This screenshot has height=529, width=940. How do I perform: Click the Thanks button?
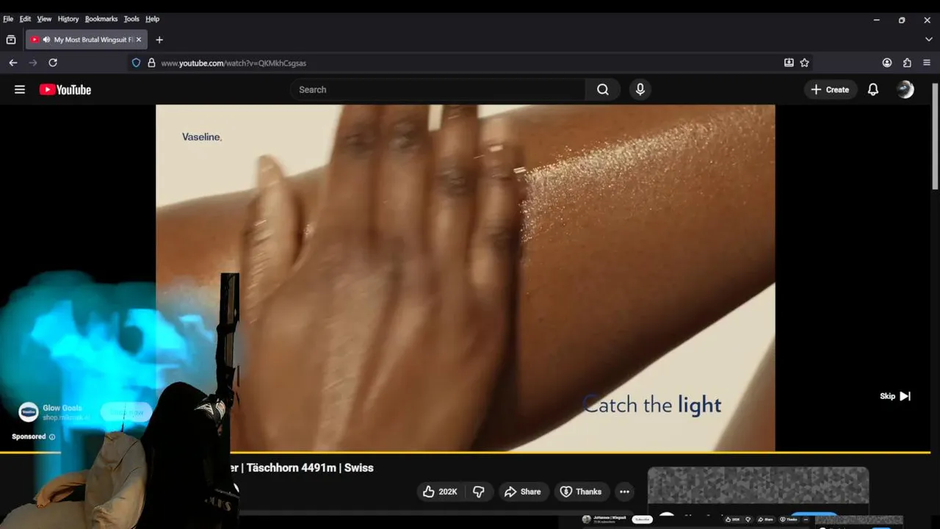click(580, 492)
